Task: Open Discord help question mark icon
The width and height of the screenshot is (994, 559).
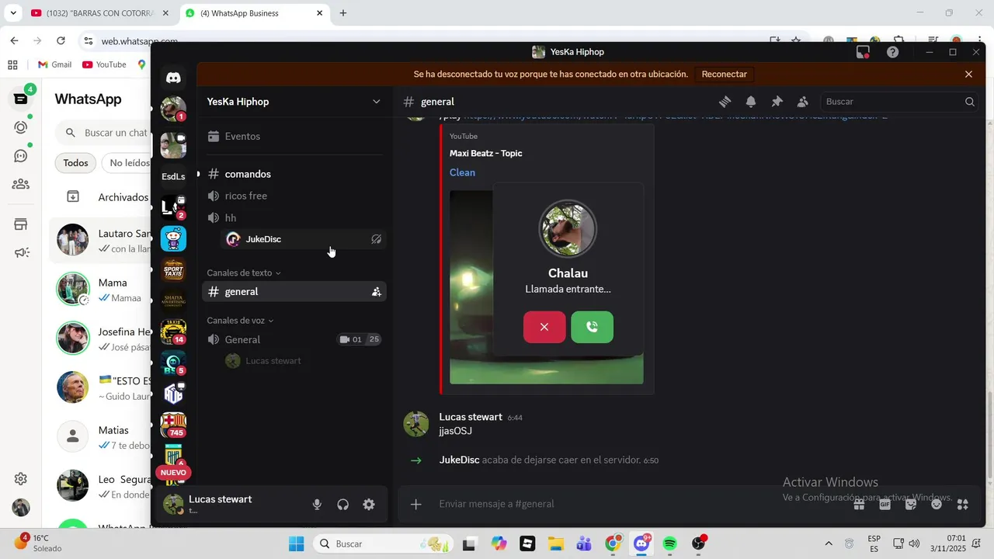Action: 892,52
